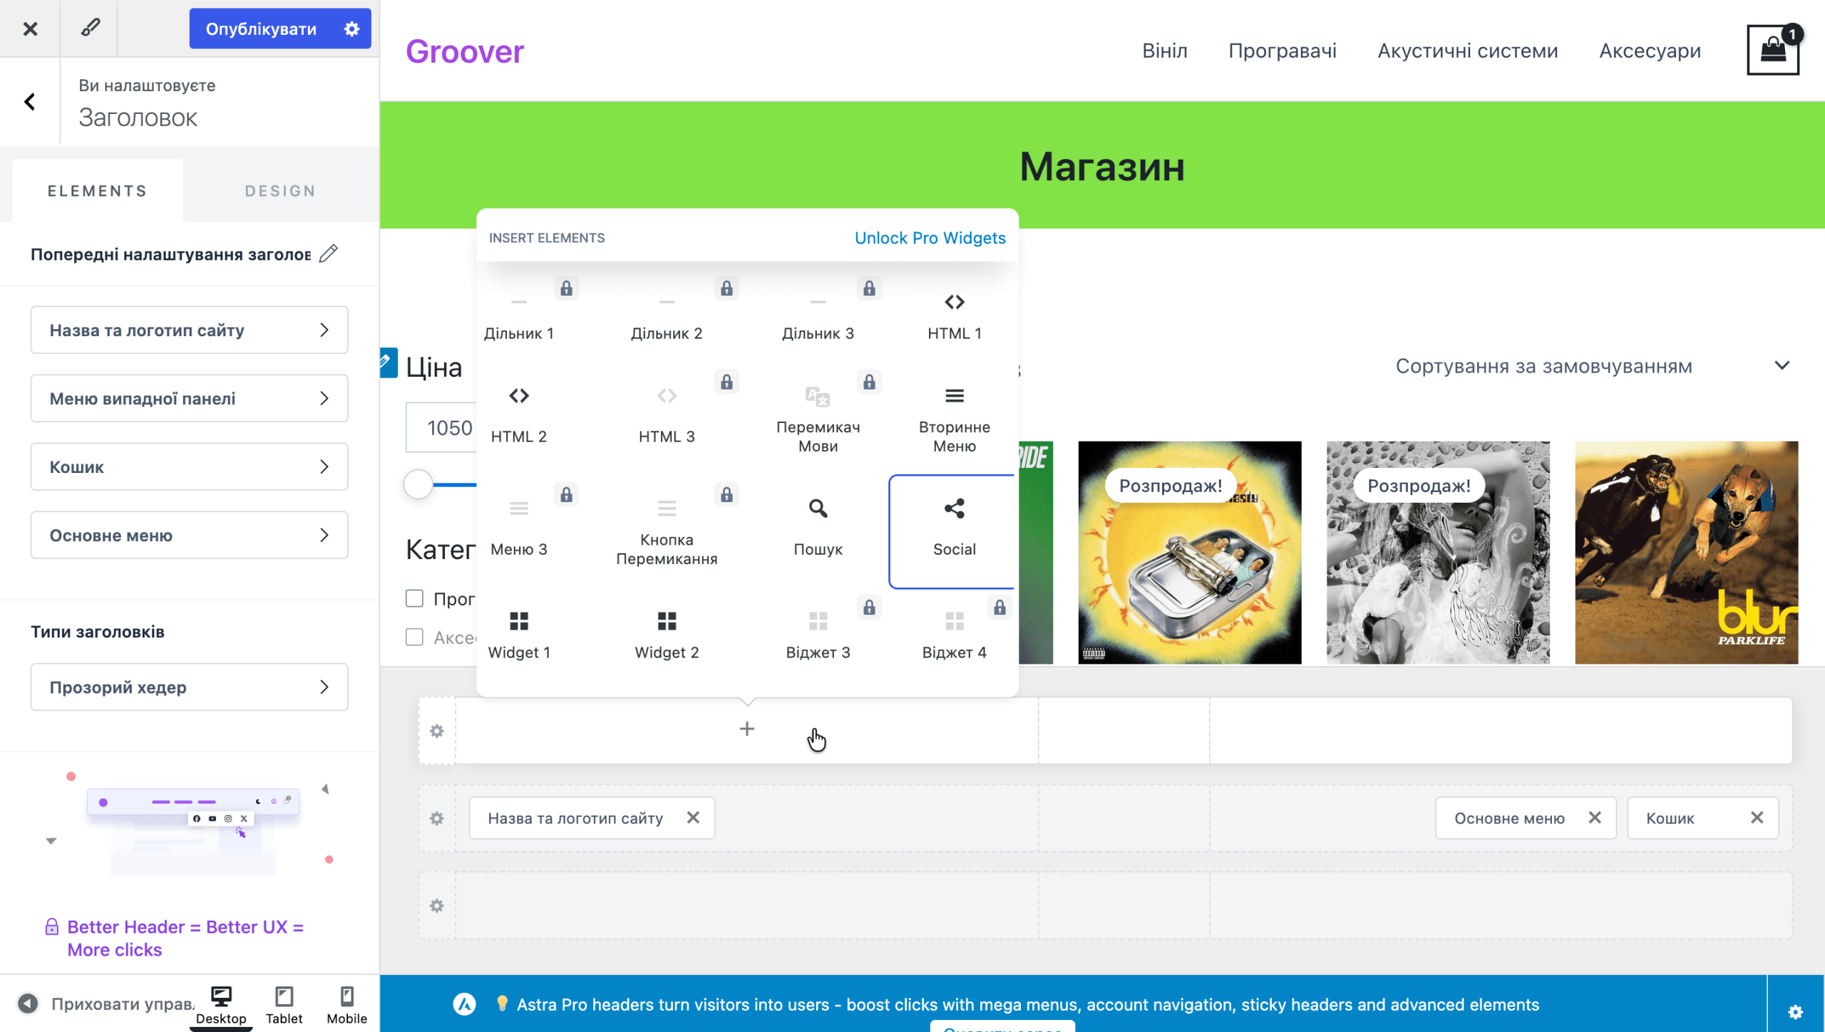Switch to ELEMENTS tab

tap(98, 190)
